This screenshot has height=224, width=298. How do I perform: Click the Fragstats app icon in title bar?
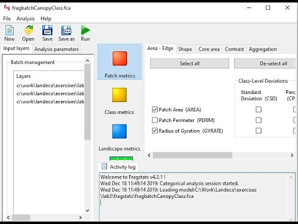pyautogui.click(x=7, y=8)
